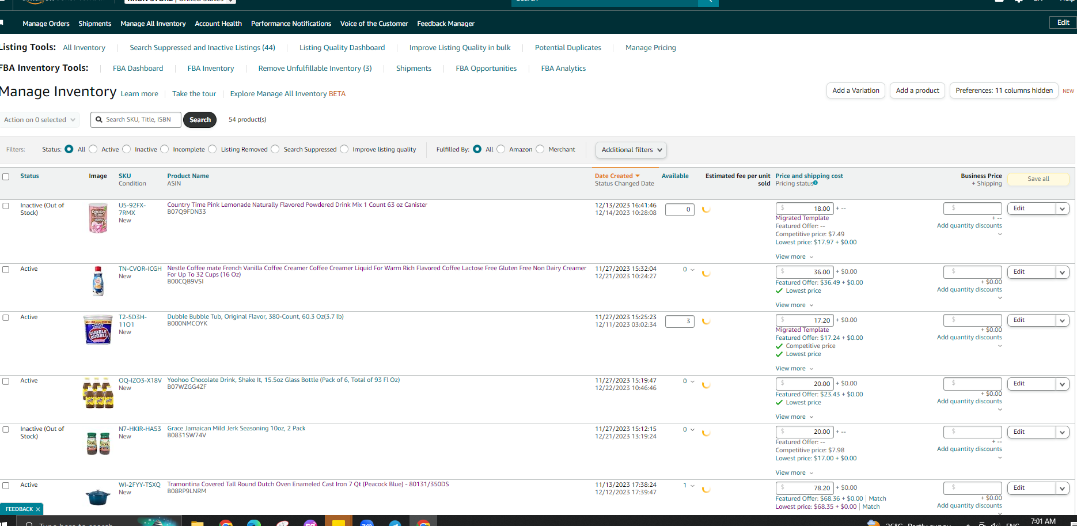Close the FEEDBACK tab with its X
This screenshot has height=526, width=1077.
click(x=38, y=509)
